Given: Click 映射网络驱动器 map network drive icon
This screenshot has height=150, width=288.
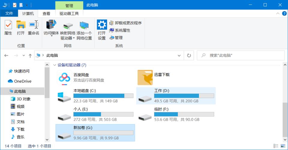Looking at the screenshot, I should 68,26.
